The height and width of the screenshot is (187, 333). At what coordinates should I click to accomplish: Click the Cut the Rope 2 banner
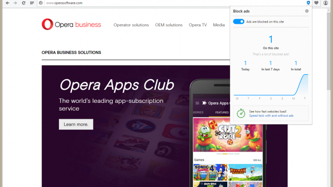(x=228, y=135)
